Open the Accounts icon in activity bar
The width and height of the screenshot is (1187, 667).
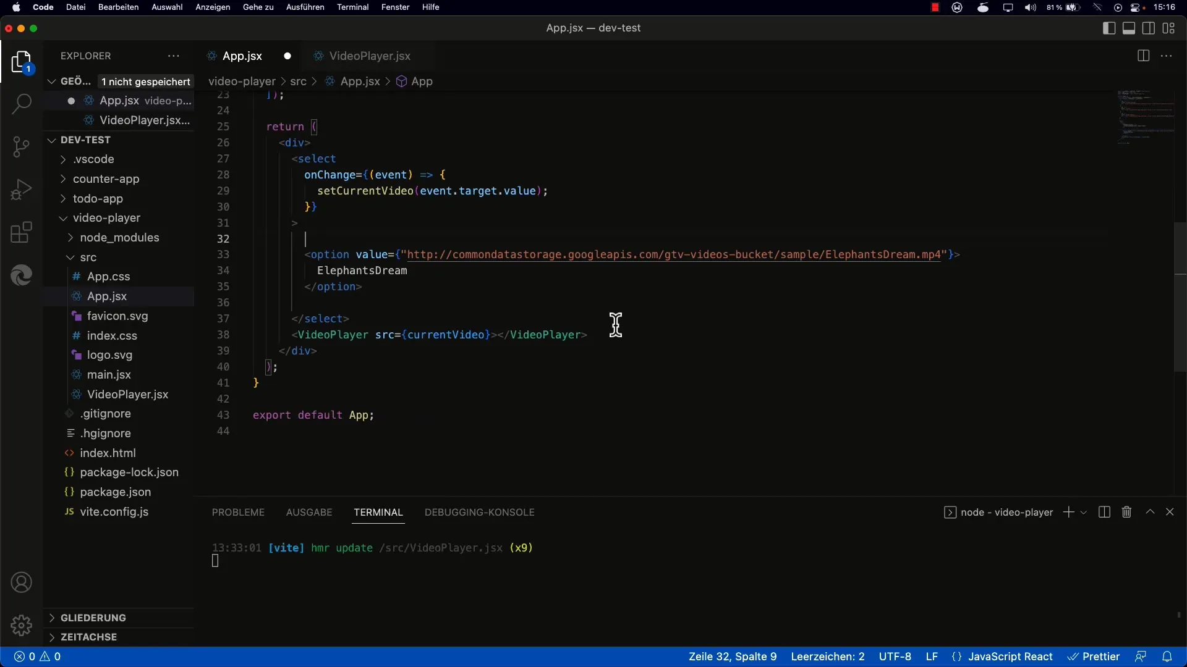pos(22,582)
